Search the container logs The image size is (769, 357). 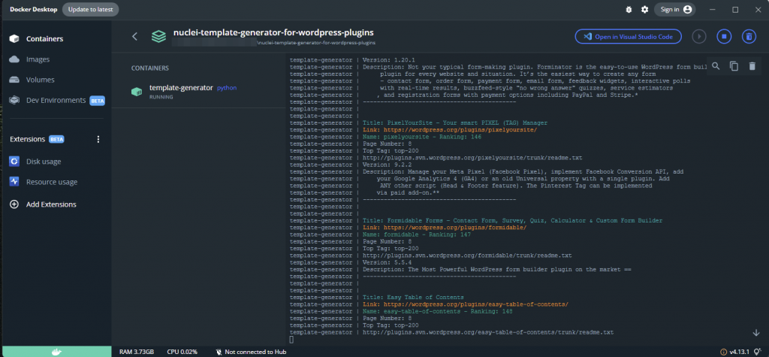[x=716, y=66]
